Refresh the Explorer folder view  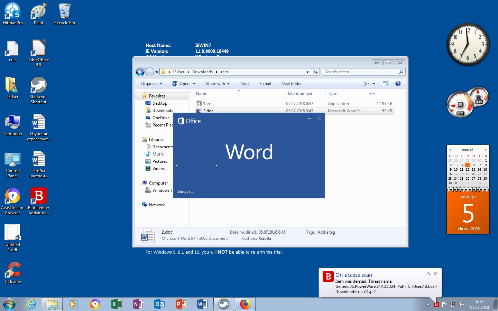coord(315,72)
